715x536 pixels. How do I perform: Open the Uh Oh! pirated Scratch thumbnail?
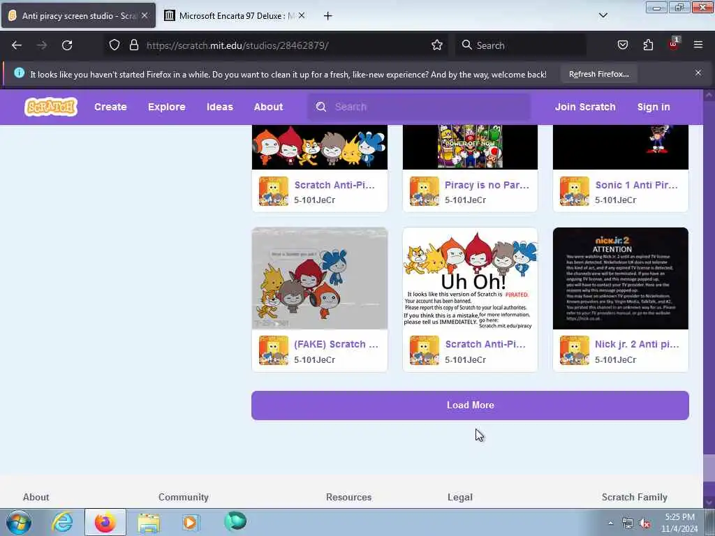pyautogui.click(x=470, y=278)
